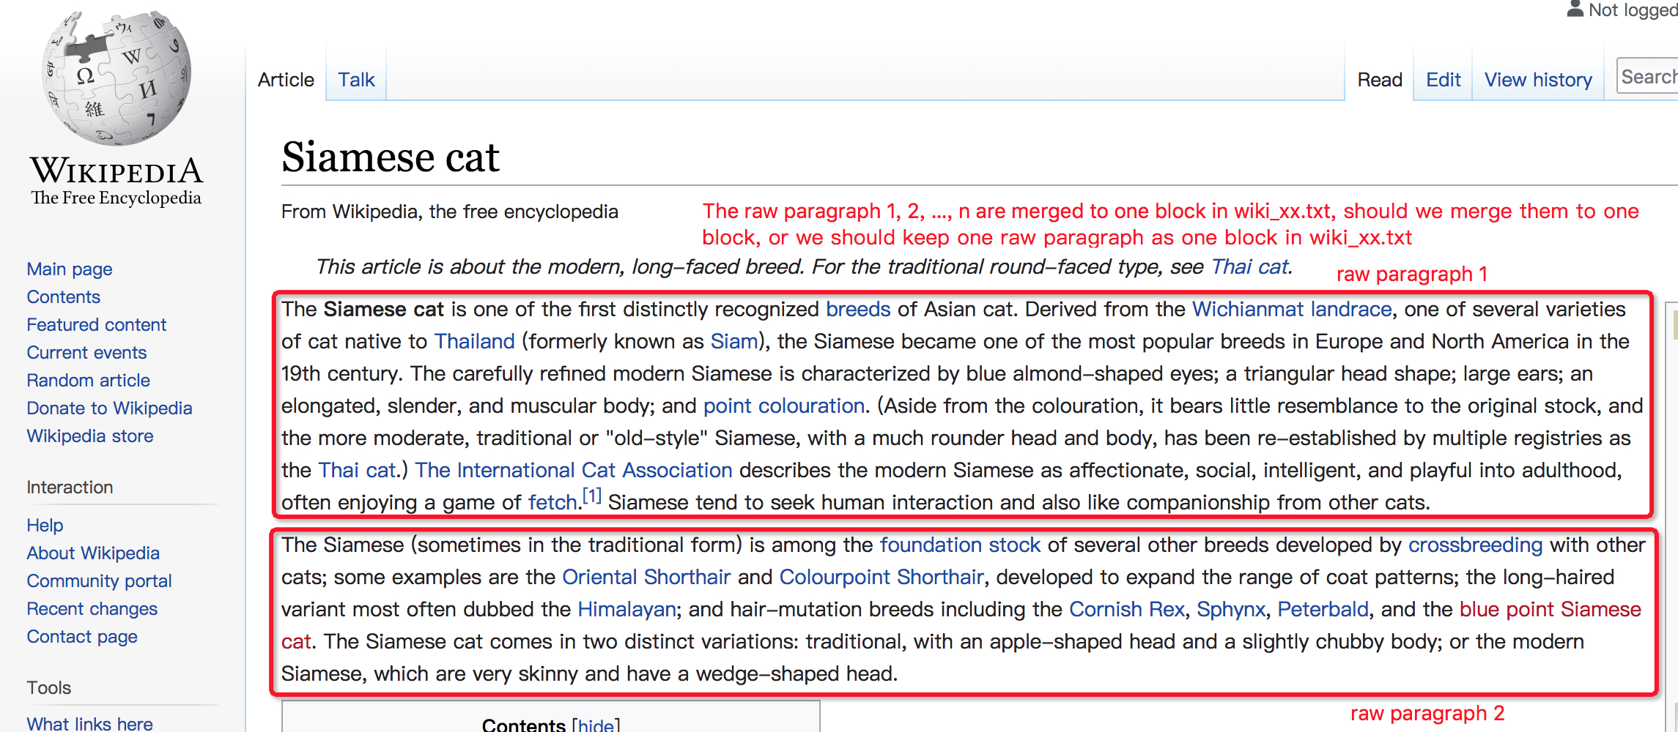Viewport: 1678px width, 732px height.
Task: Click the Wikipedia globe logo
Action: [117, 78]
